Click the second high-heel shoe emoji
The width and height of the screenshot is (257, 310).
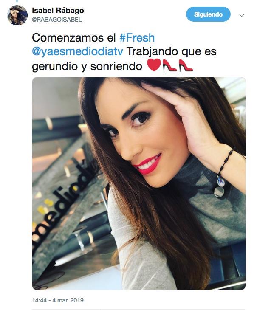click(x=186, y=65)
